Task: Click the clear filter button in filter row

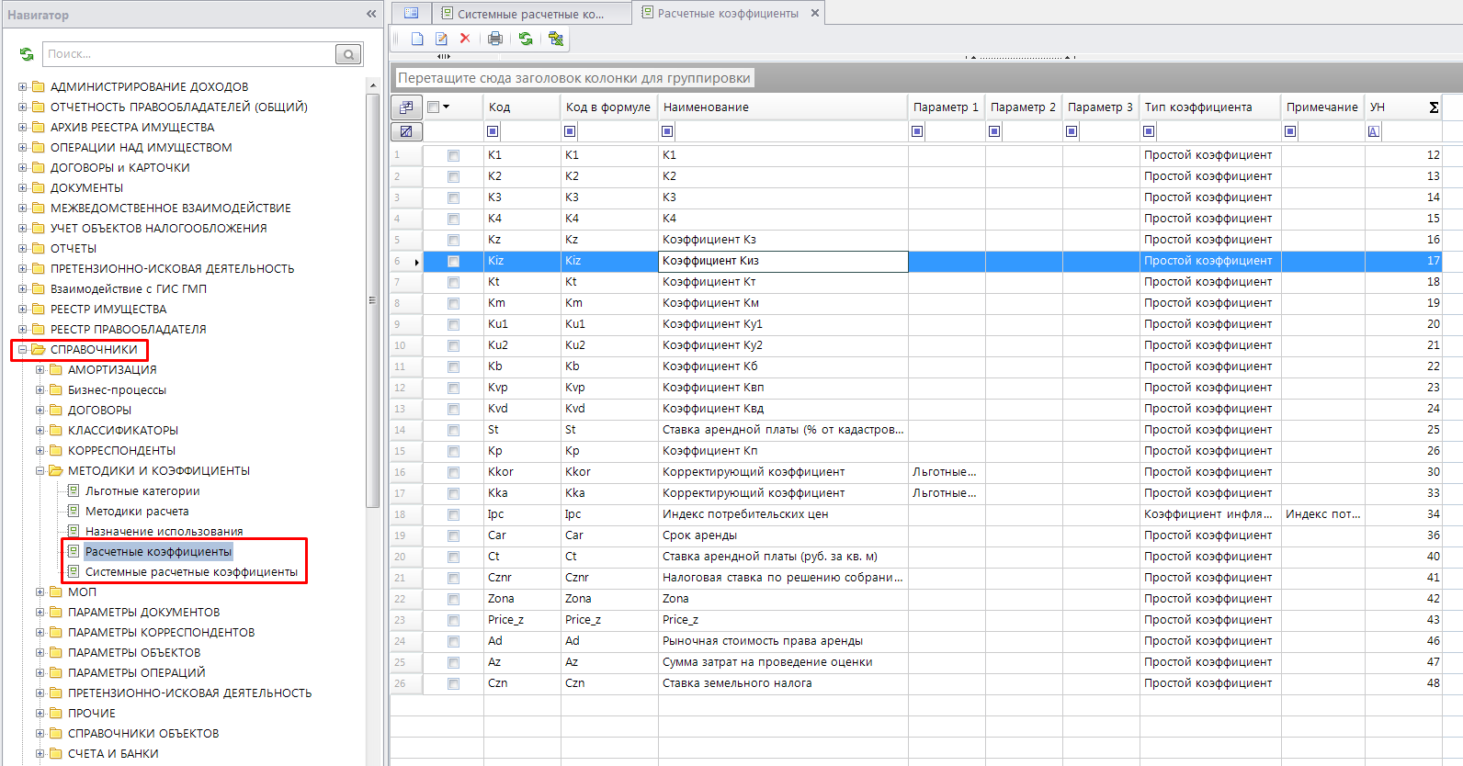Action: (406, 131)
